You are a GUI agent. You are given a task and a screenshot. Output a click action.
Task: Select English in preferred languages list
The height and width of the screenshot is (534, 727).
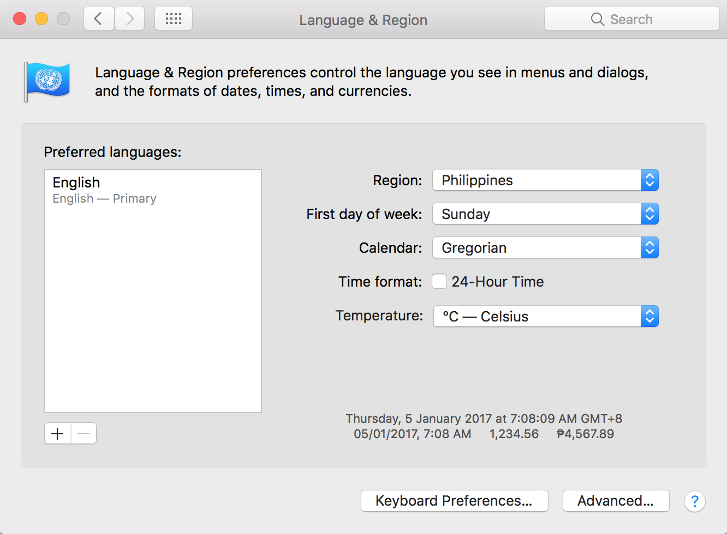coord(153,190)
